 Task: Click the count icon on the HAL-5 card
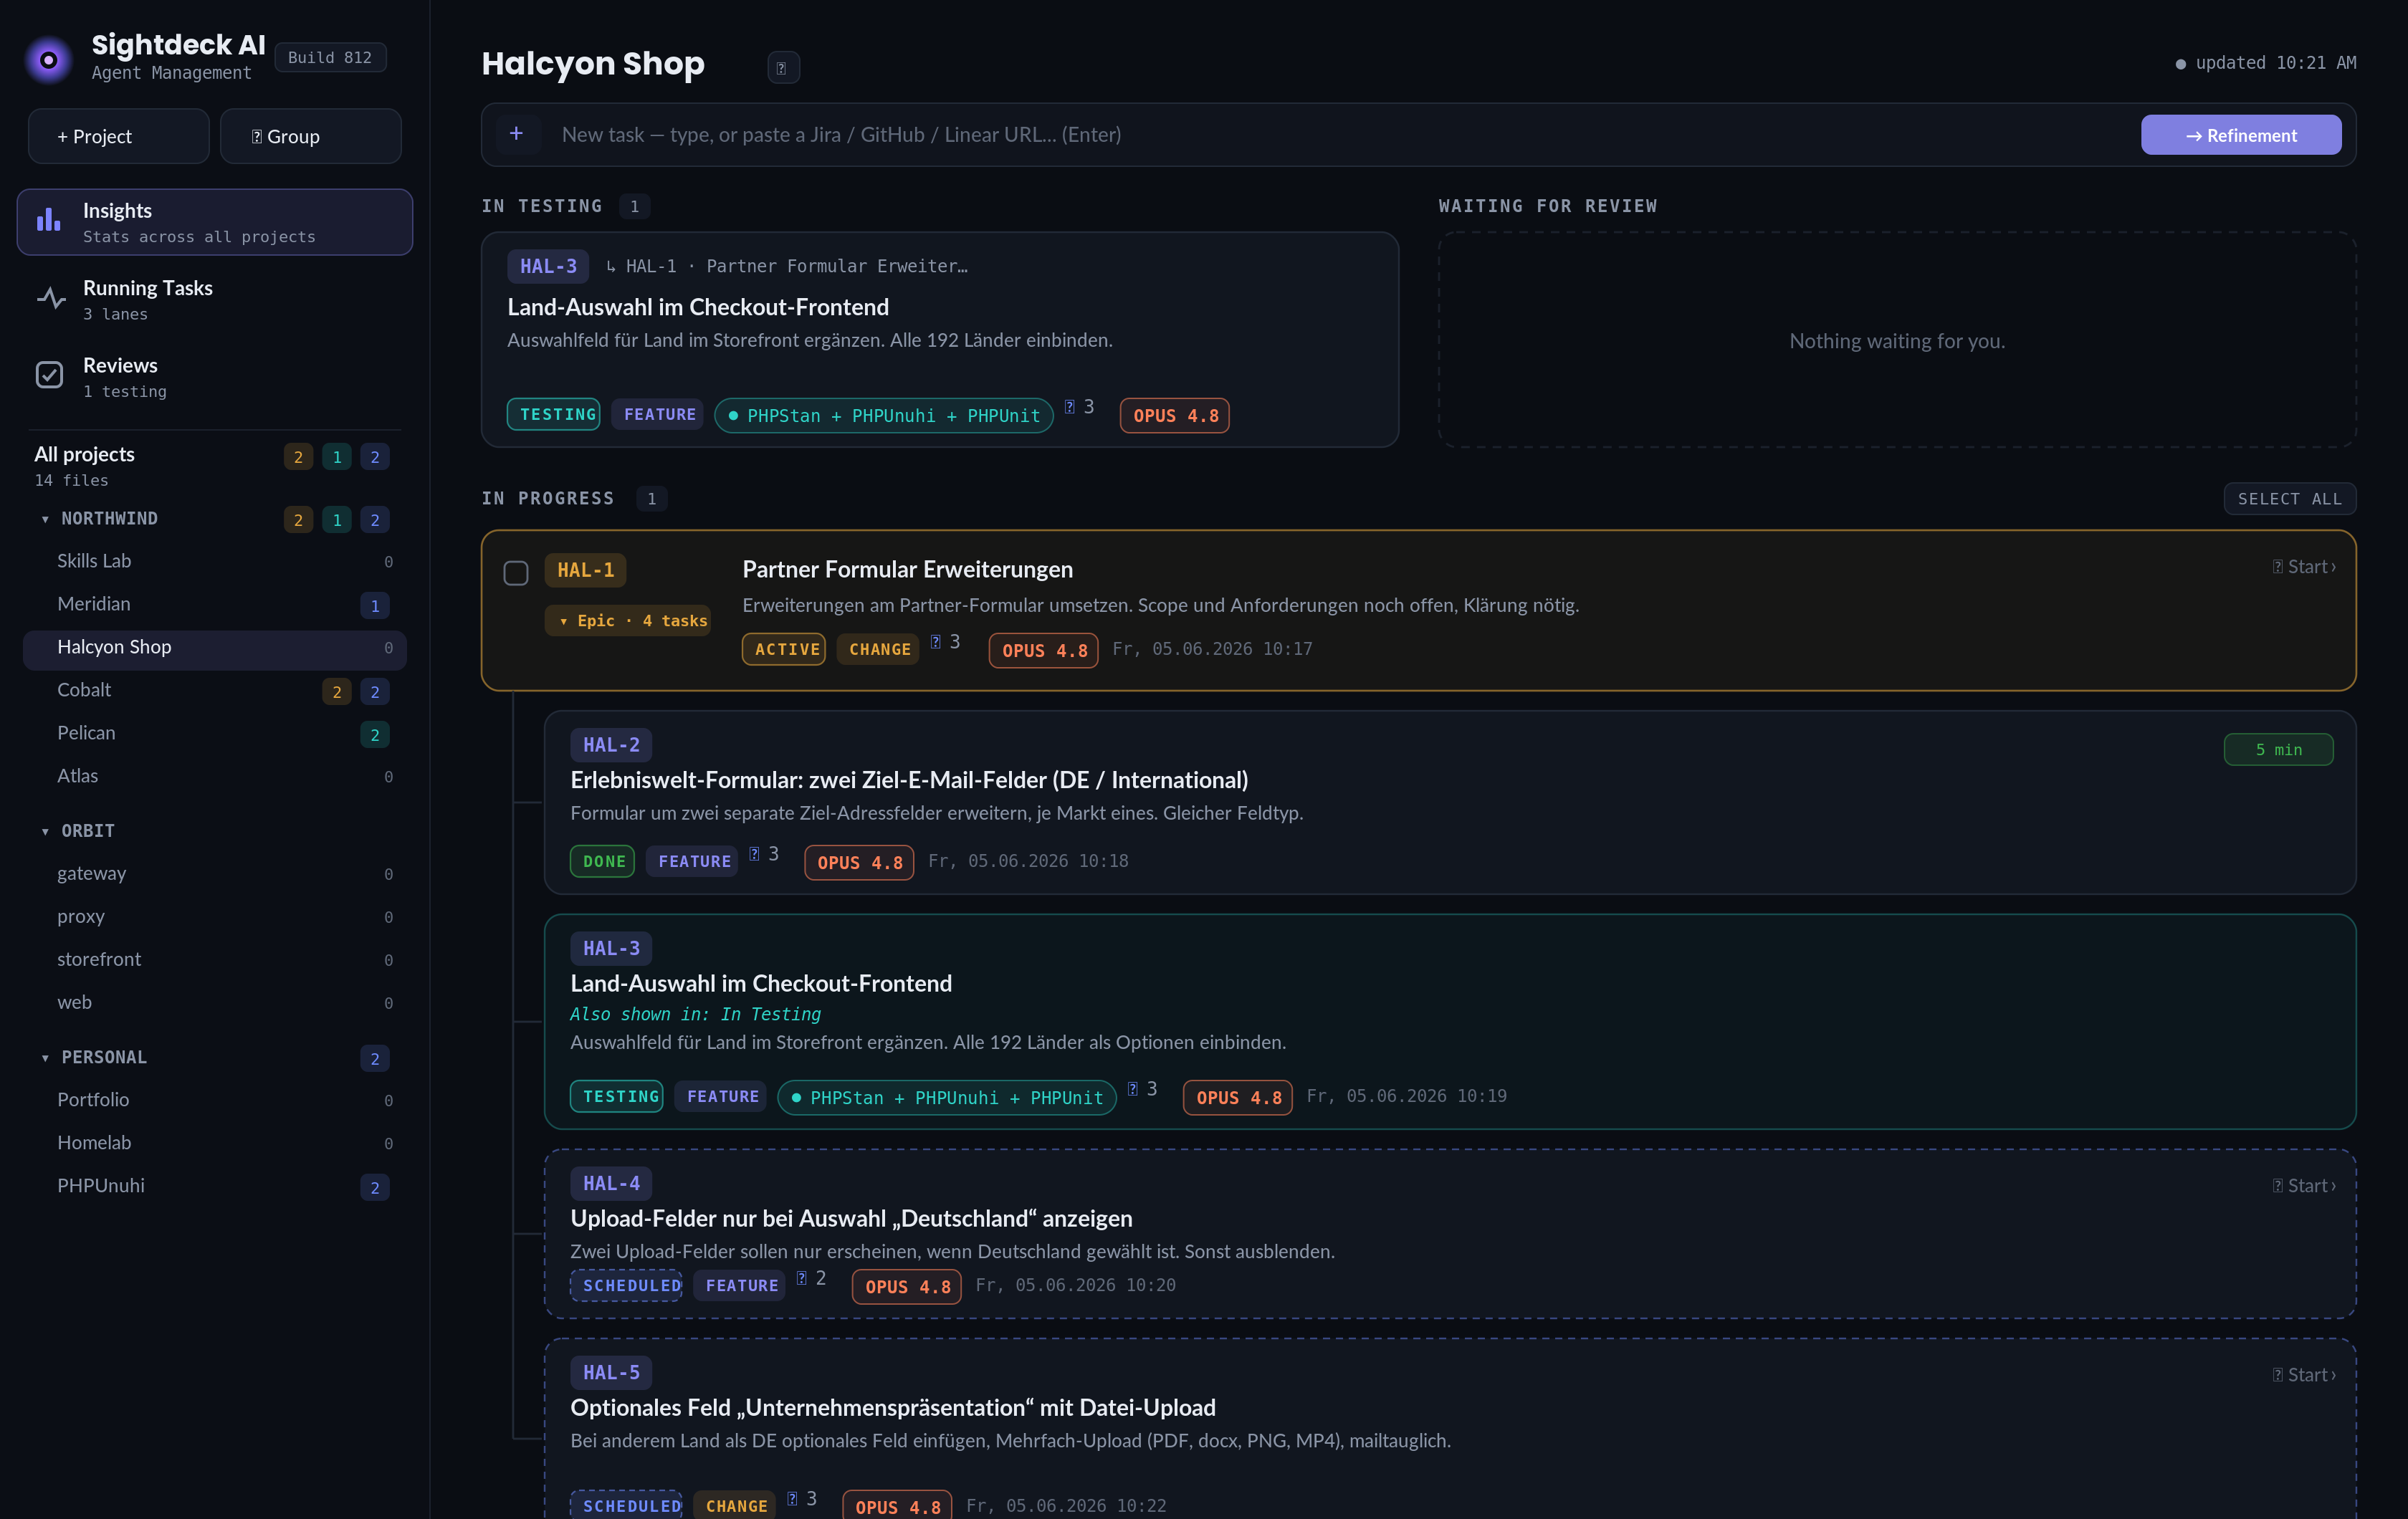click(792, 1498)
